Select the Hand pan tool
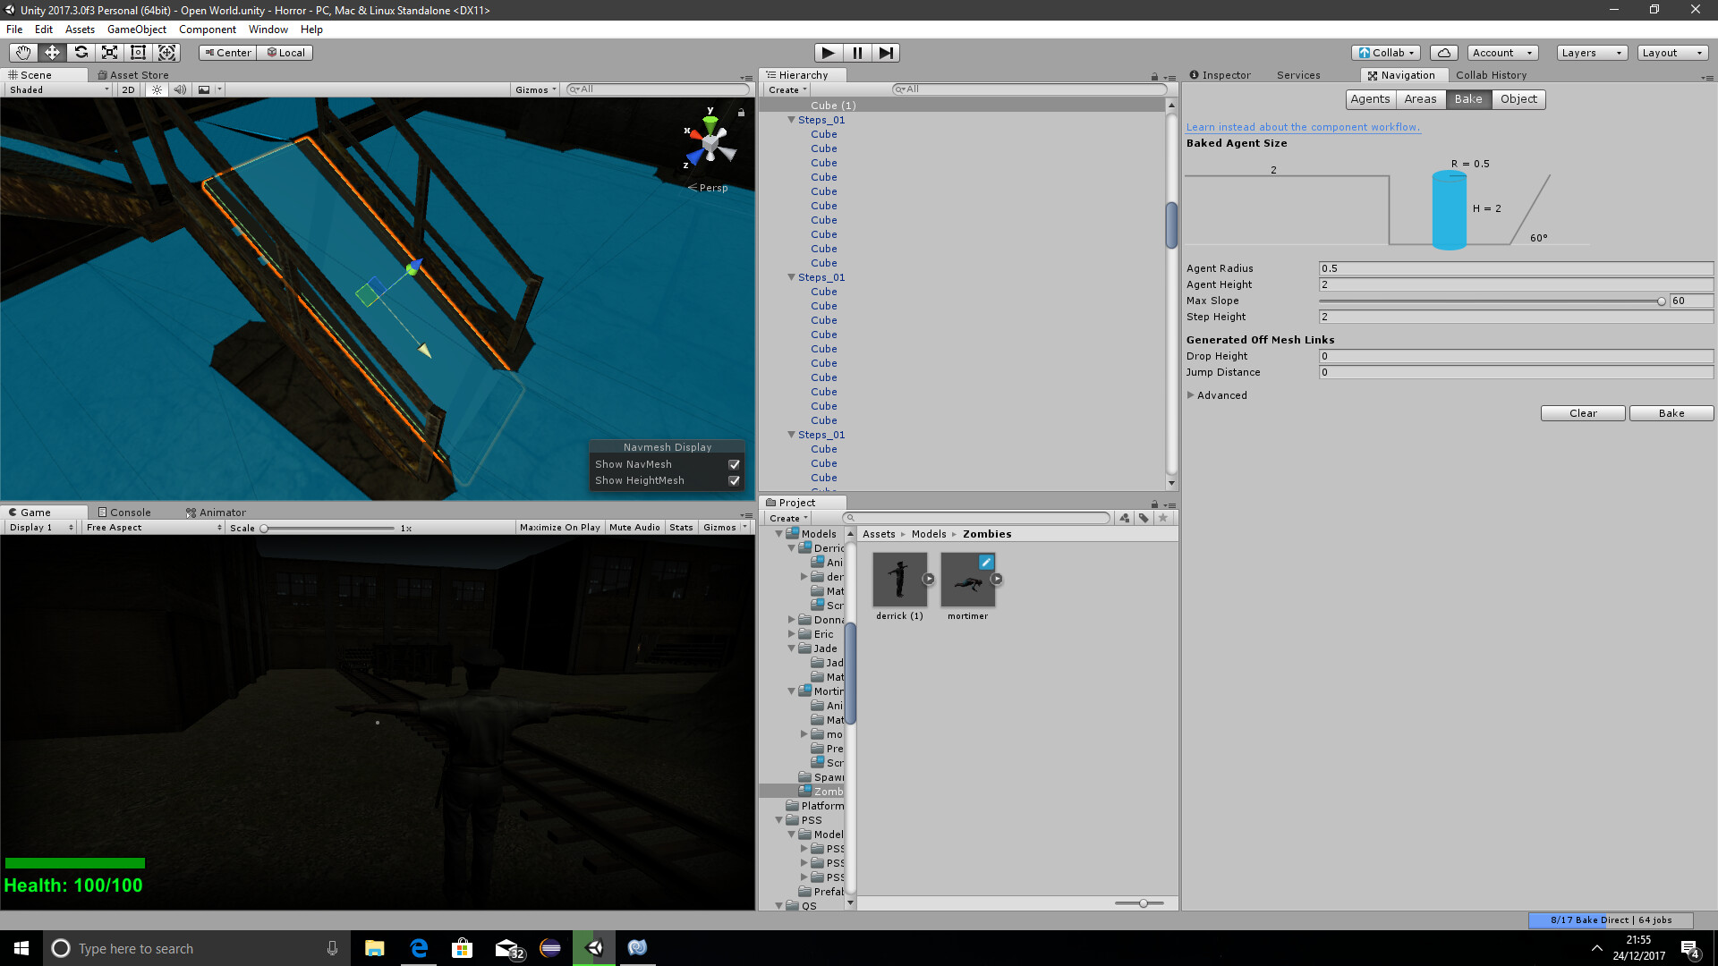 (22, 52)
